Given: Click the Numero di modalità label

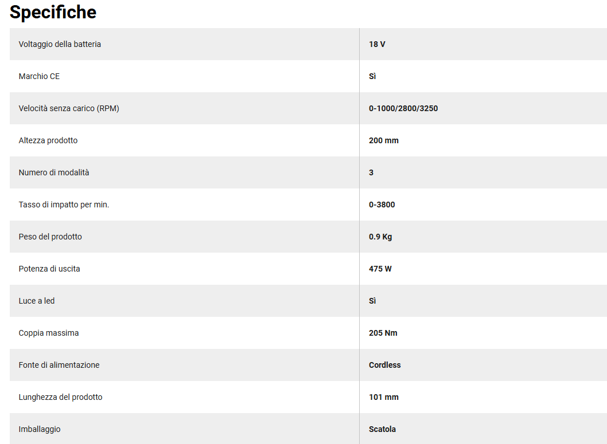Looking at the screenshot, I should (54, 172).
